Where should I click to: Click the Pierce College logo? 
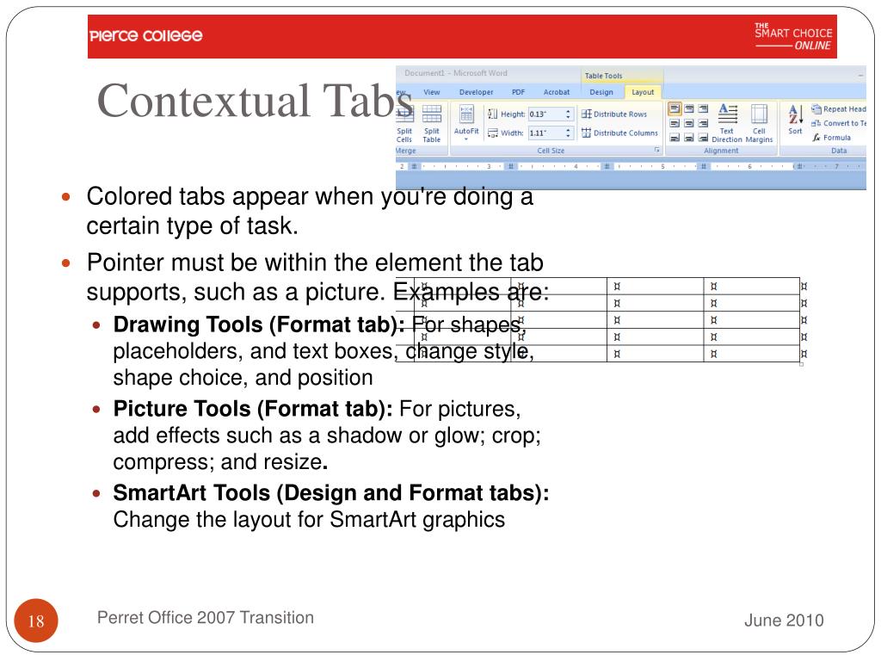[146, 36]
